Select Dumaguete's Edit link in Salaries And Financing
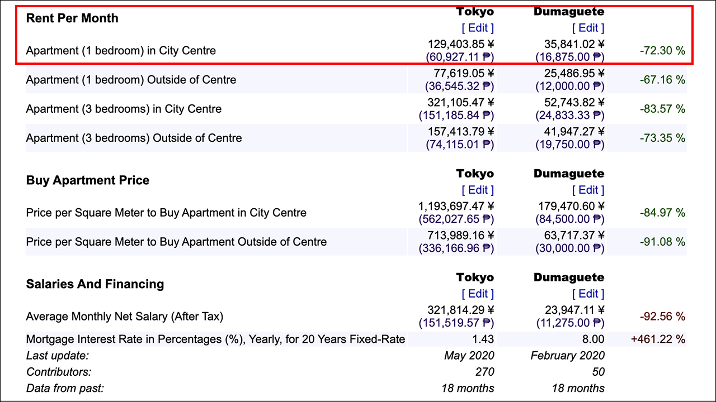This screenshot has width=716, height=402. [x=588, y=294]
